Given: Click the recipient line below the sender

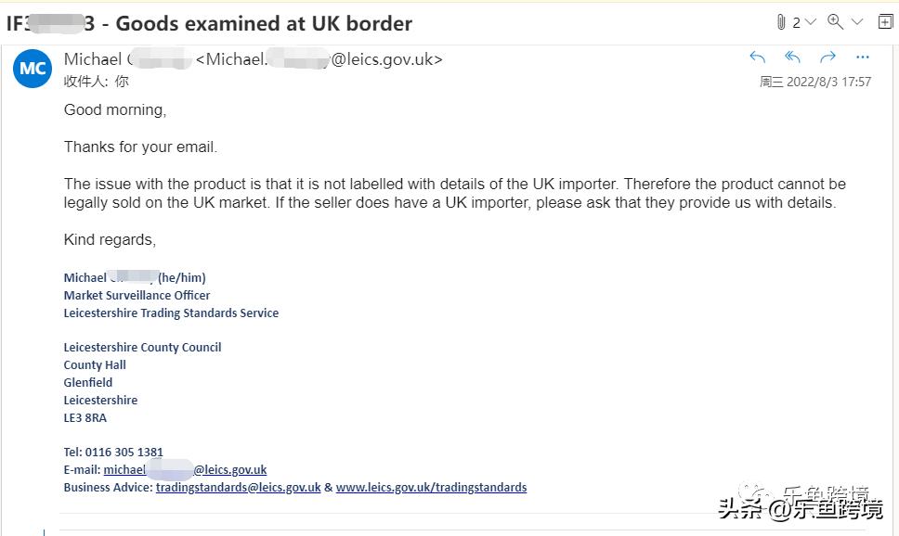Looking at the screenshot, I should tap(97, 82).
